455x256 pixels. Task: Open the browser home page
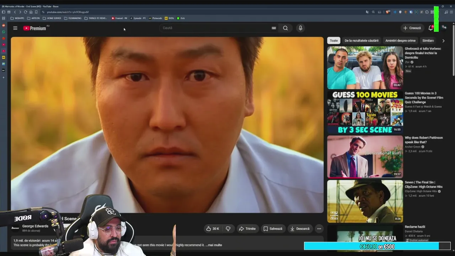31,12
